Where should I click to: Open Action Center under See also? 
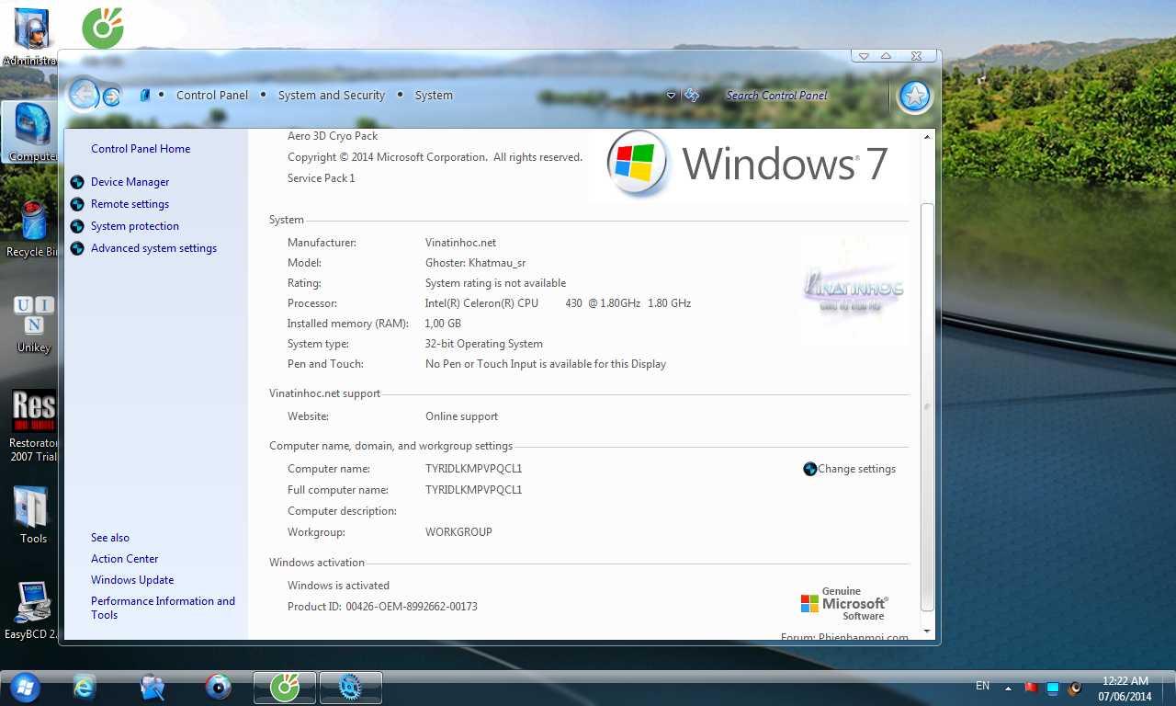pyautogui.click(x=124, y=559)
